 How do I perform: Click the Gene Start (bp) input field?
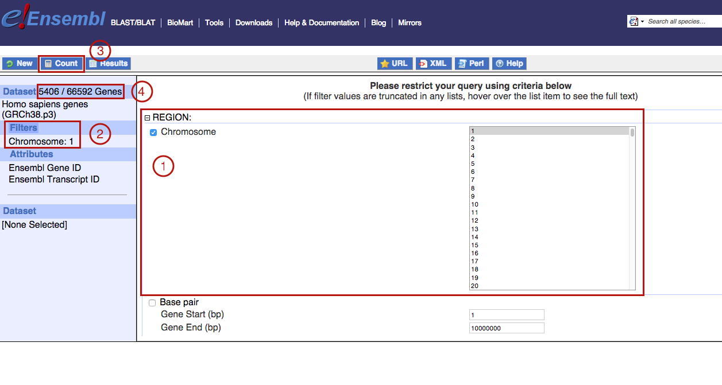506,315
